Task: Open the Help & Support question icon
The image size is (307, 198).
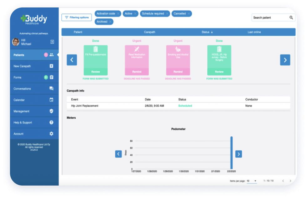Action: (52, 122)
